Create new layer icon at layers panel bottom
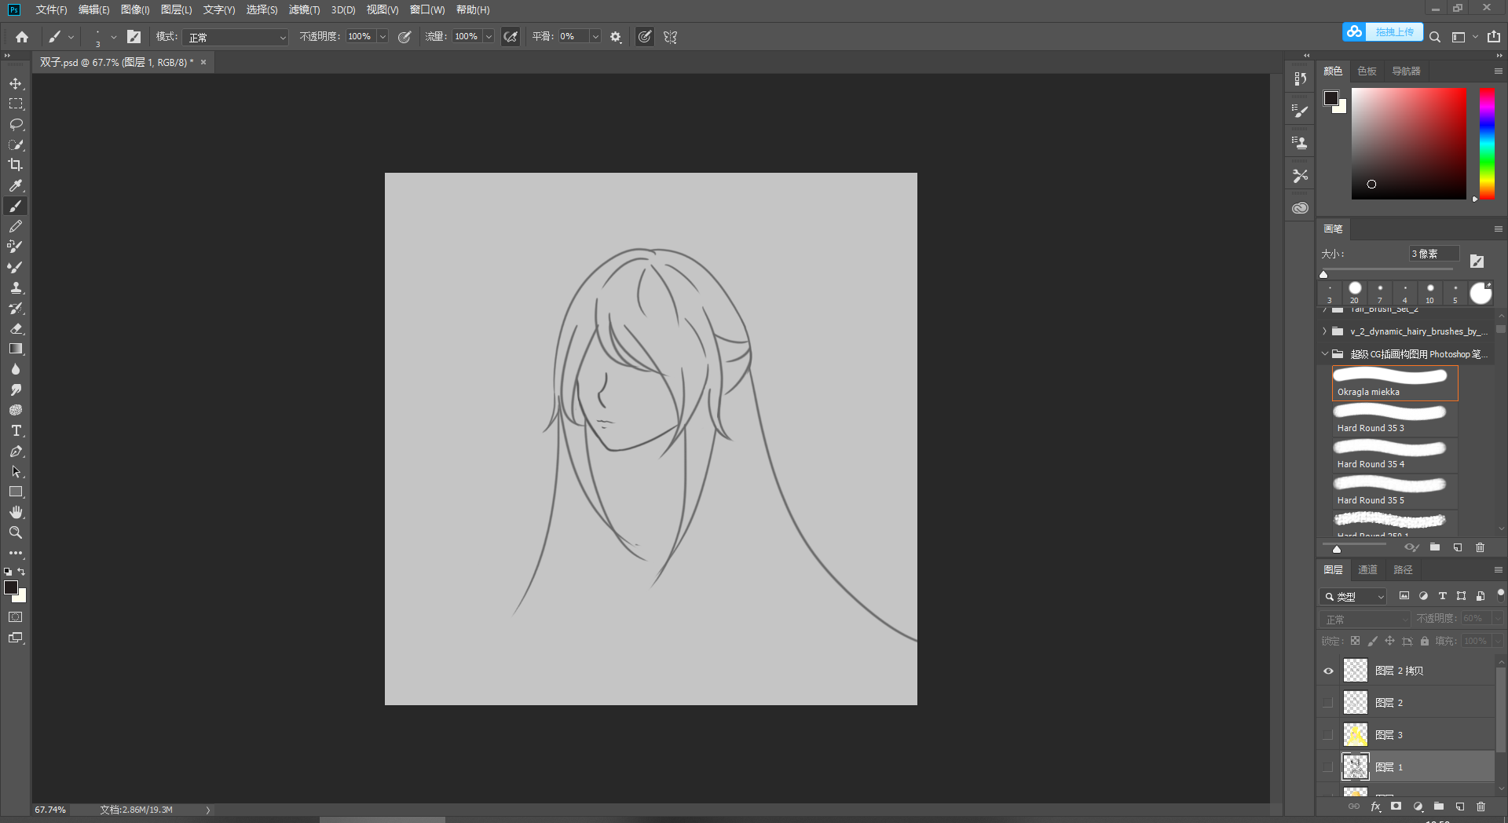Screen dimensions: 1508x823 [x=1460, y=807]
